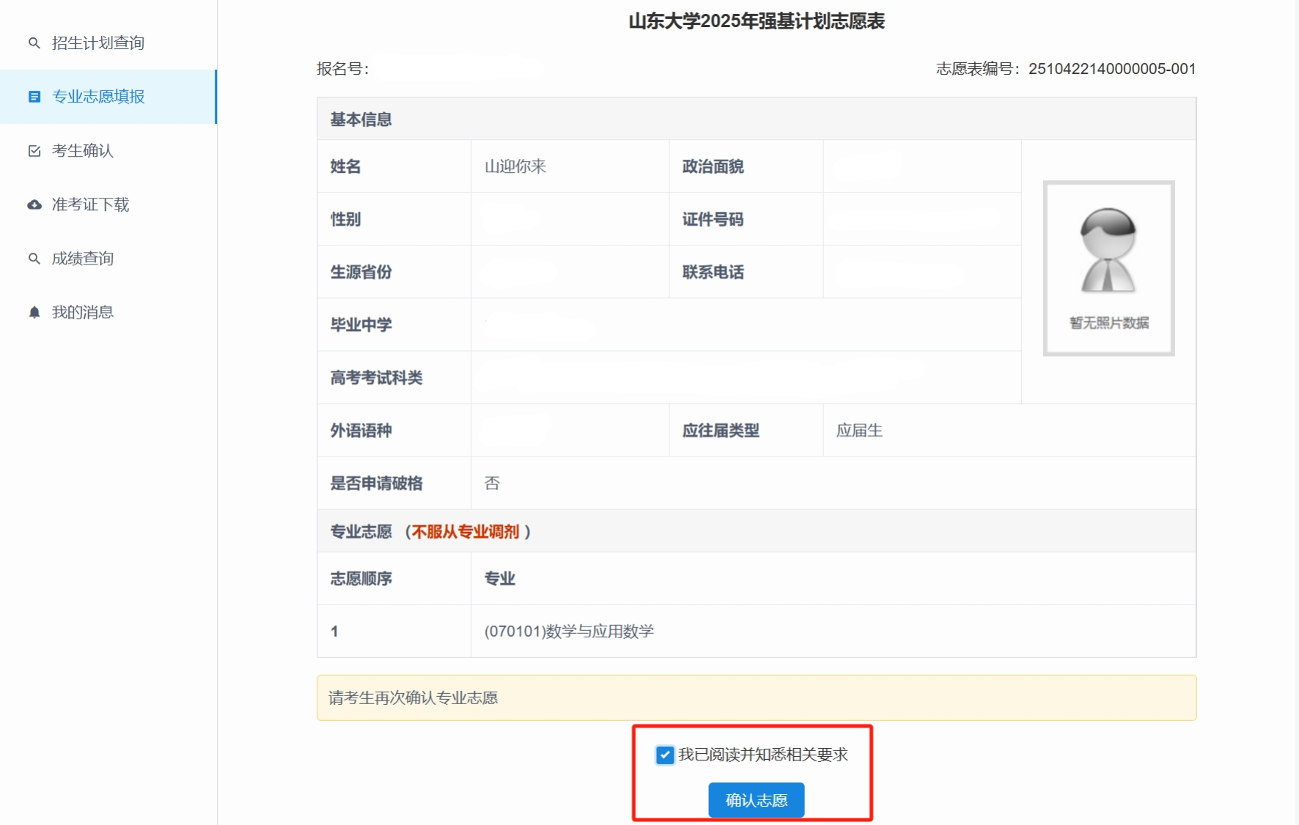Select the 专业志愿填报 menu item
This screenshot has width=1299, height=825.
point(108,97)
